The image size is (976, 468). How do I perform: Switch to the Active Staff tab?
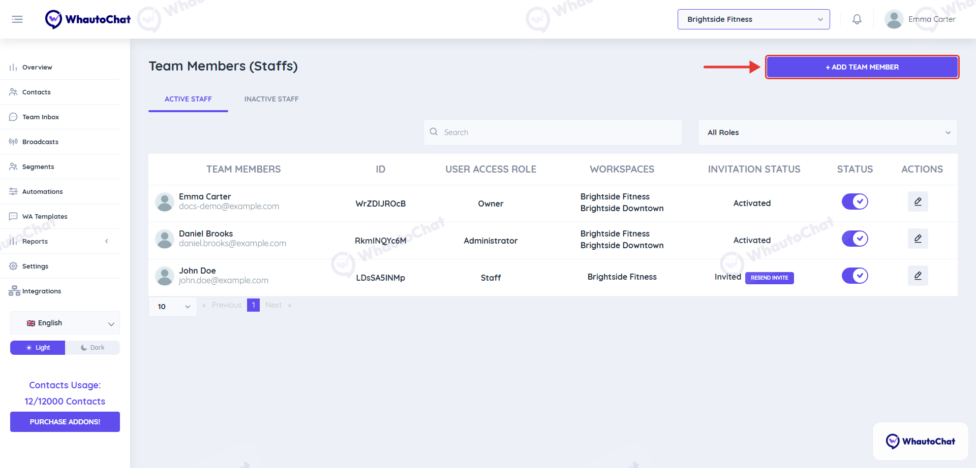tap(188, 99)
